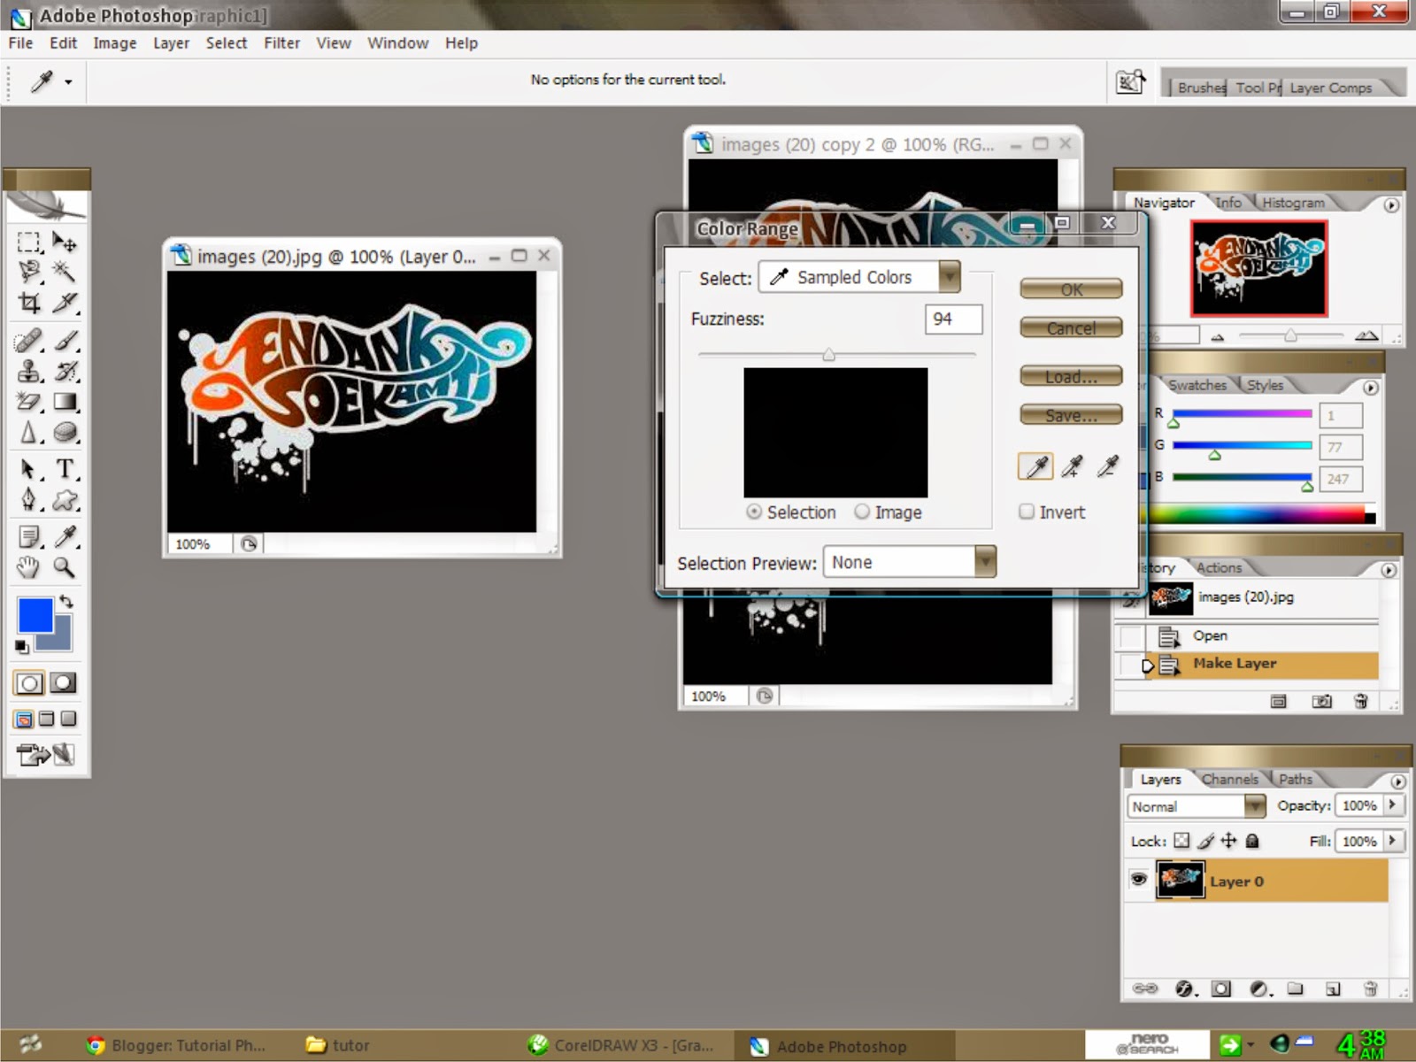Select the History Brush tool
Image resolution: width=1416 pixels, height=1062 pixels.
coord(65,371)
